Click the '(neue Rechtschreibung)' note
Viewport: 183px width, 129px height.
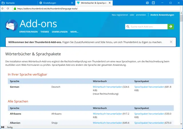click(x=106, y=94)
